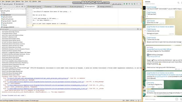Open the Window menu
The height and width of the screenshot is (102, 182).
35,1
